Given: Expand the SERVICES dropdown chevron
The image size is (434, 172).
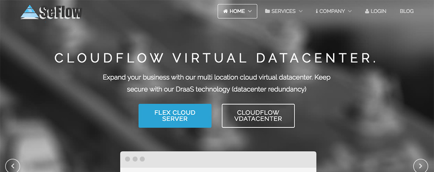Looking at the screenshot, I should click(300, 11).
